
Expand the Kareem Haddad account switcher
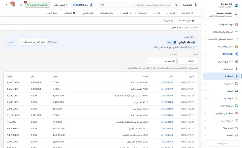point(222,15)
